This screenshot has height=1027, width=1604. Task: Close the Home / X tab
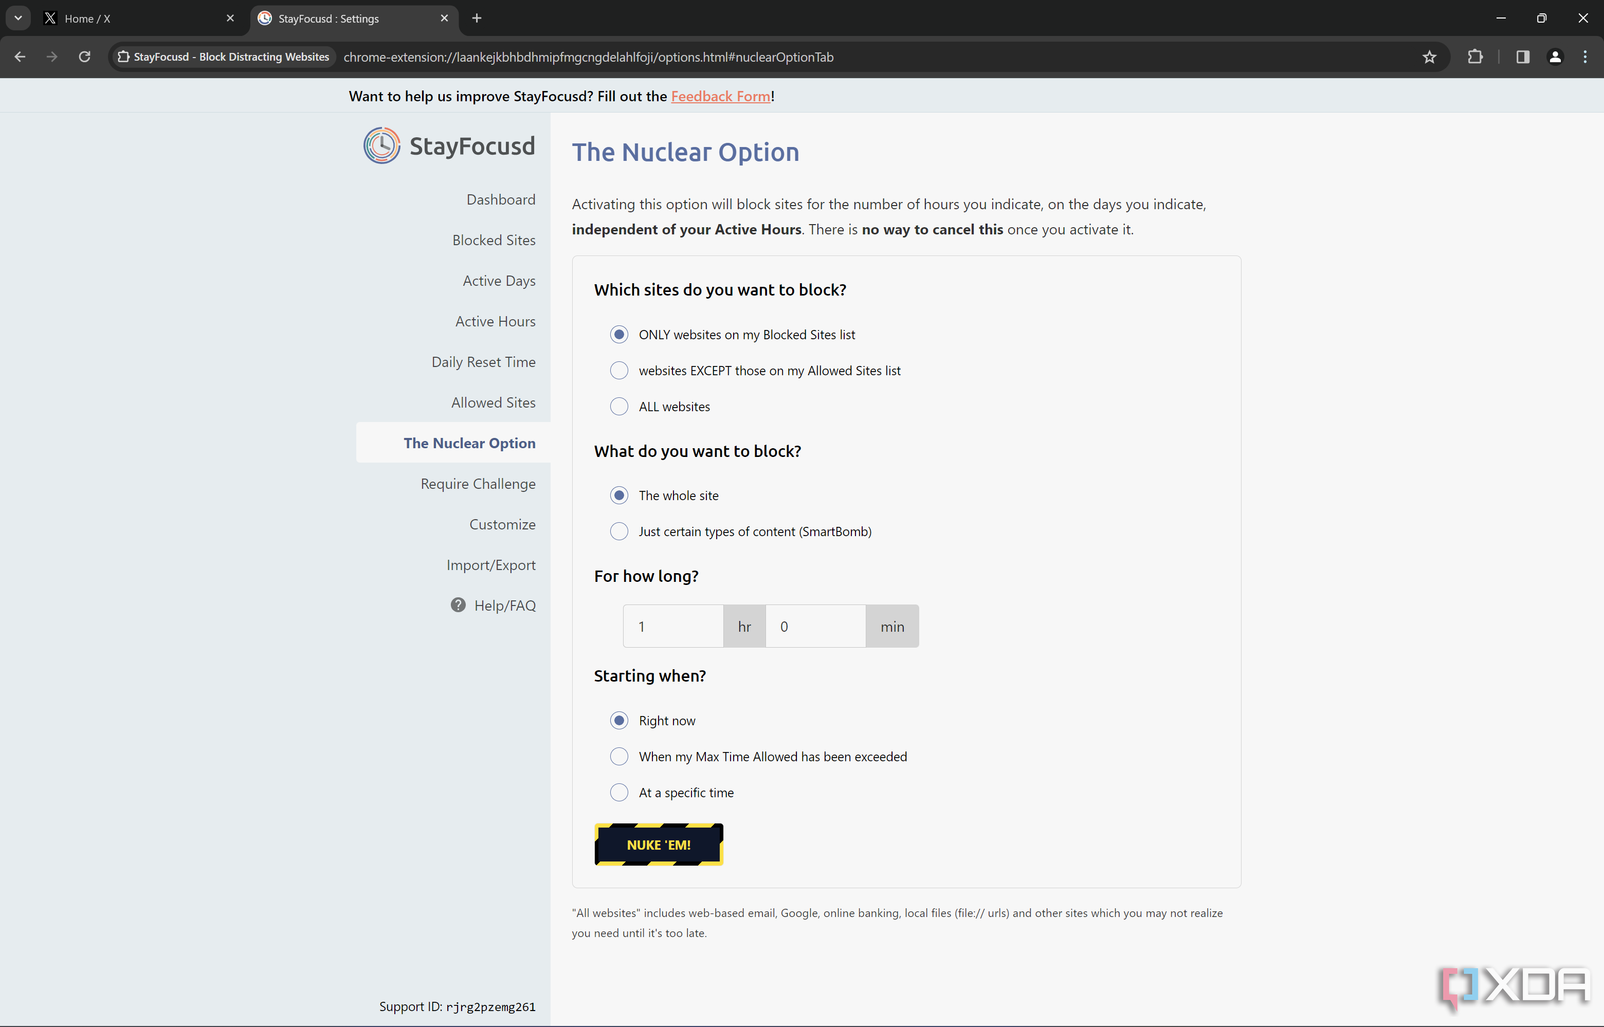click(x=230, y=18)
